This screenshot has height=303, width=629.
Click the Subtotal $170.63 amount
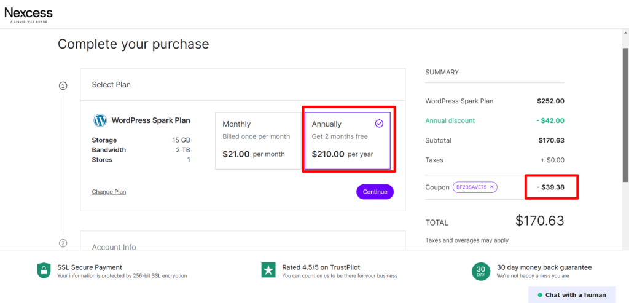click(x=552, y=141)
